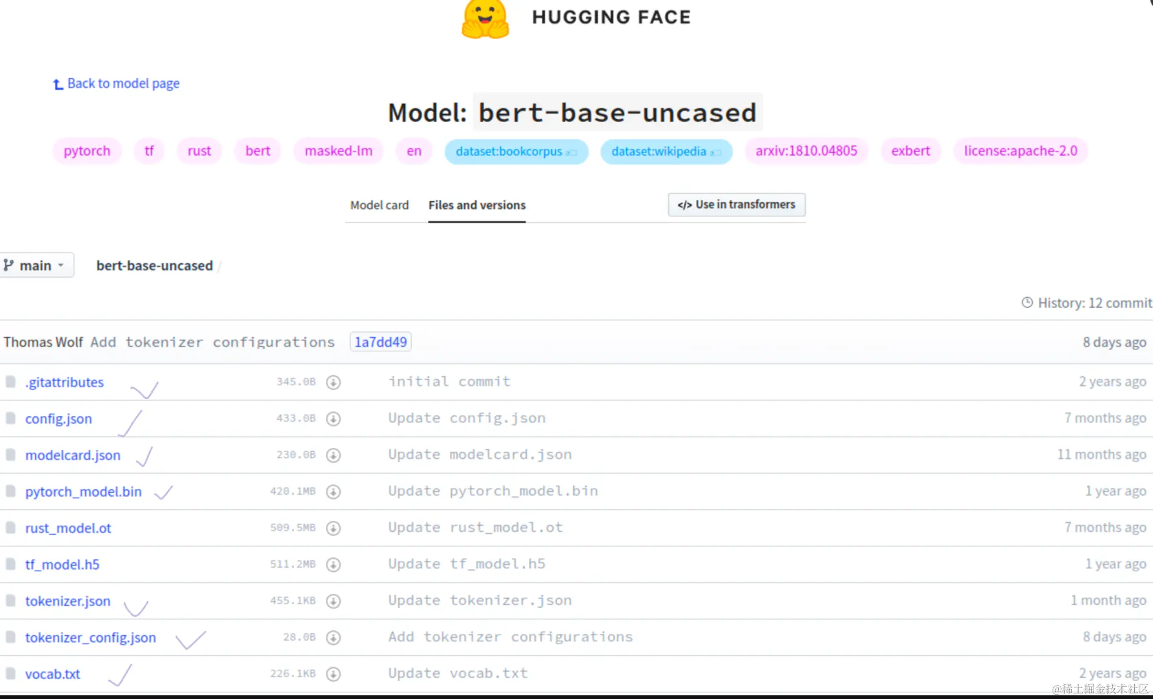1153x699 pixels.
Task: Download rust_model.ot using its download icon
Action: point(333,528)
